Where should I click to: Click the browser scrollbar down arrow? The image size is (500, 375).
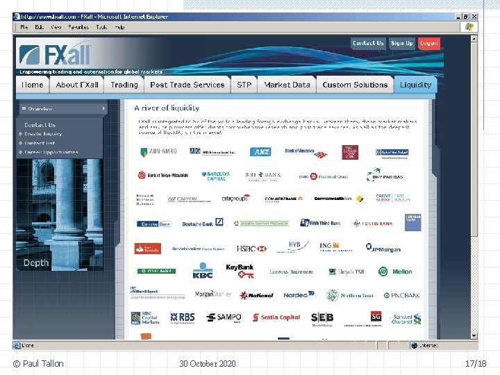[474, 336]
